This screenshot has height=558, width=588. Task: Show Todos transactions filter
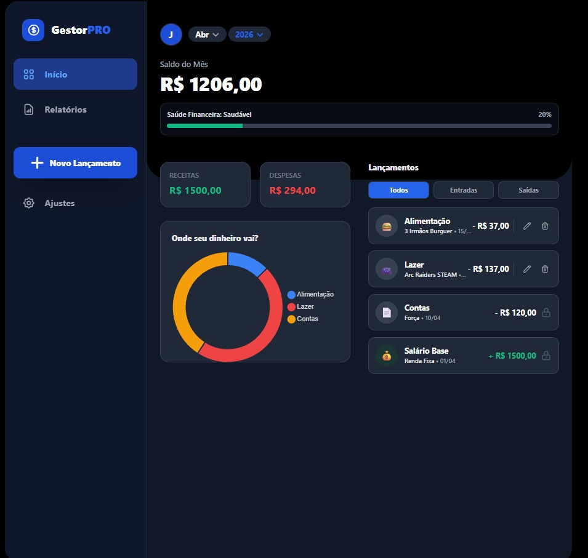[398, 190]
